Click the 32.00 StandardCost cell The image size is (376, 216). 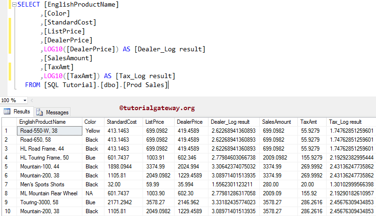pyautogui.click(x=123, y=184)
